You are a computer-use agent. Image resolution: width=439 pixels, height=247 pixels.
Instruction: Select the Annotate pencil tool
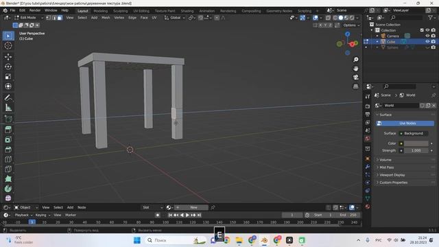[x=8, y=97]
